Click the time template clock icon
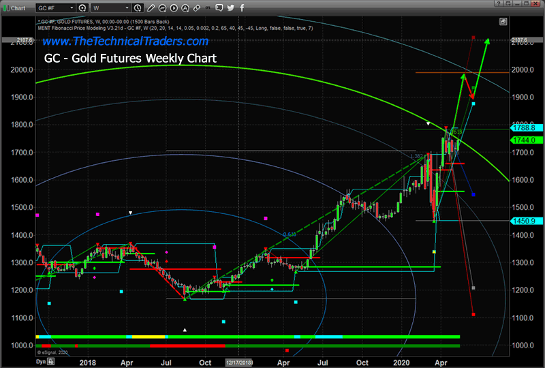 coord(138,7)
